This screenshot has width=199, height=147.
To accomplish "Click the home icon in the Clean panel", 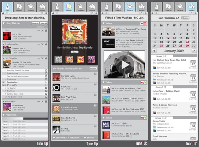I will (3, 13).
